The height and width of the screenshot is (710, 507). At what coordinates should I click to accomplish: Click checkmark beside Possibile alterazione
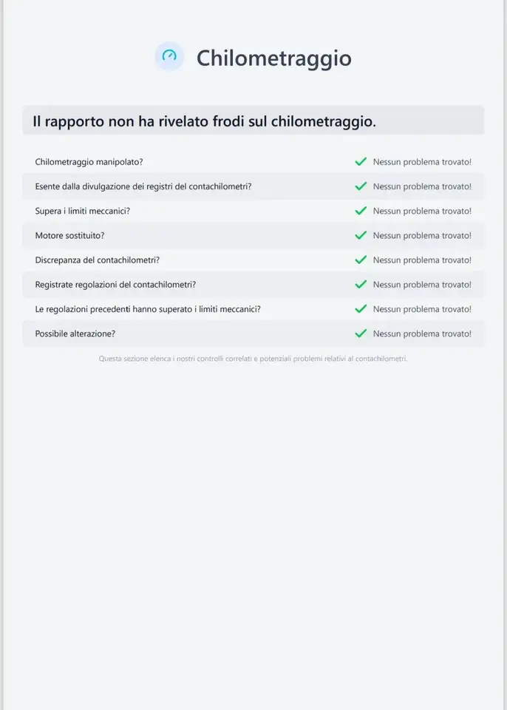click(361, 334)
